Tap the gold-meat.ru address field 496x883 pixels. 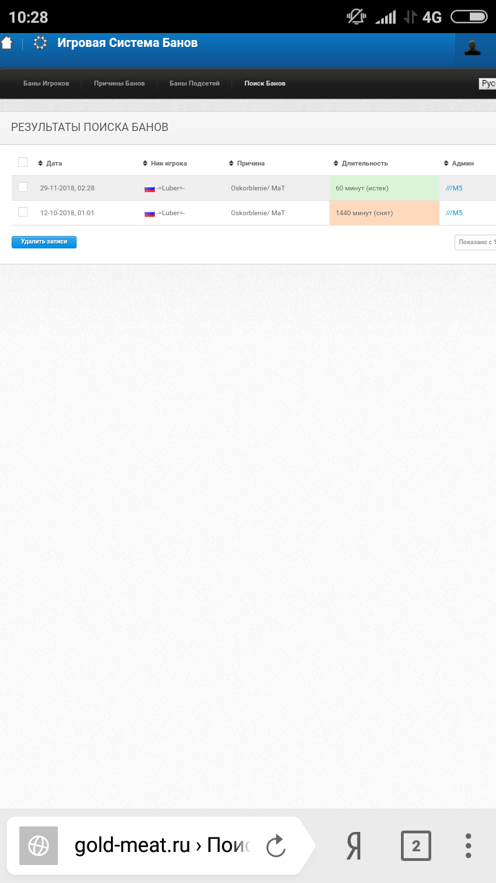162,845
